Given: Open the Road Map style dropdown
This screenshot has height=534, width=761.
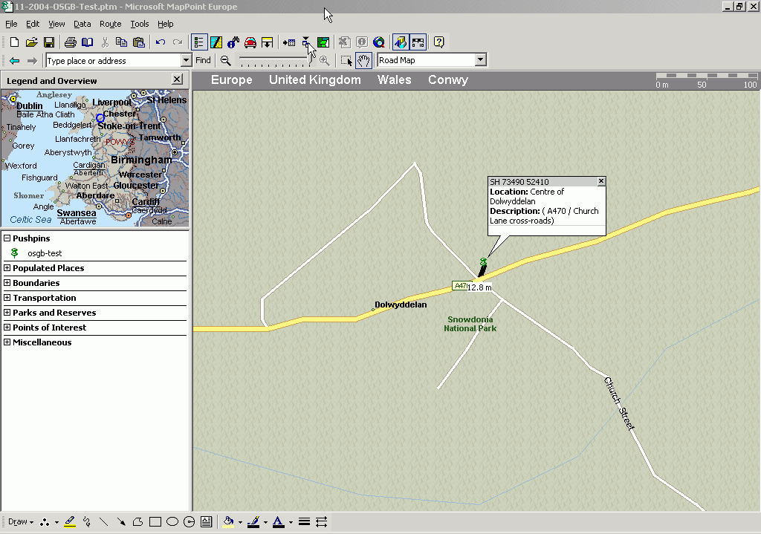Looking at the screenshot, I should pyautogui.click(x=480, y=61).
